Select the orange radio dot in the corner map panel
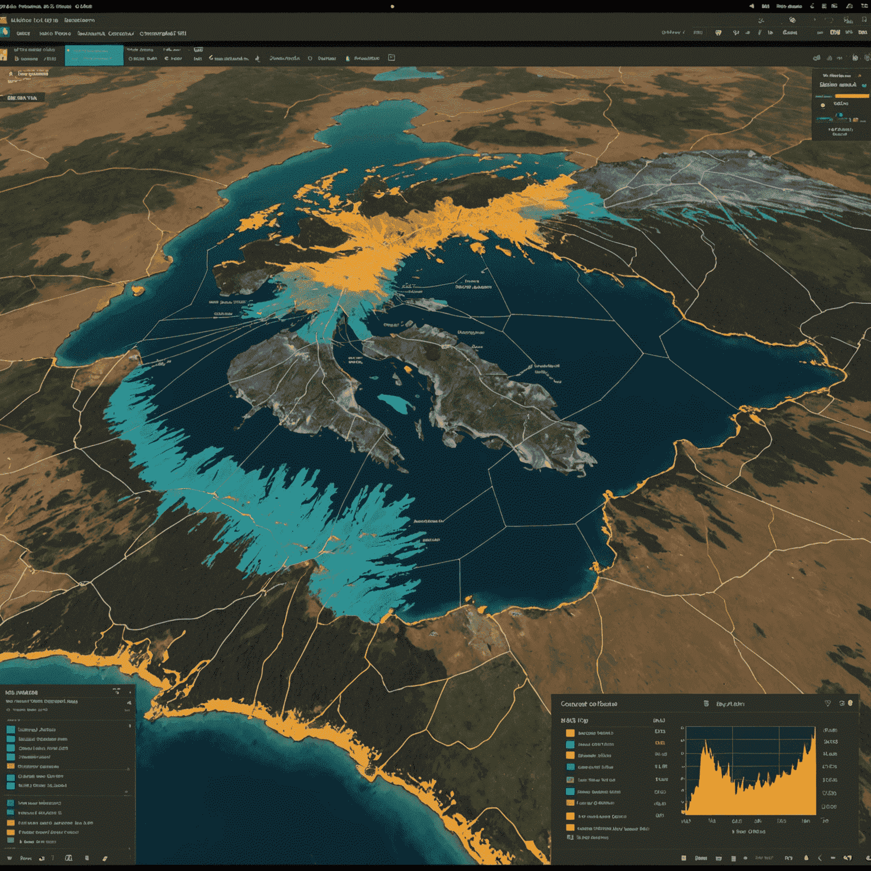 823,105
